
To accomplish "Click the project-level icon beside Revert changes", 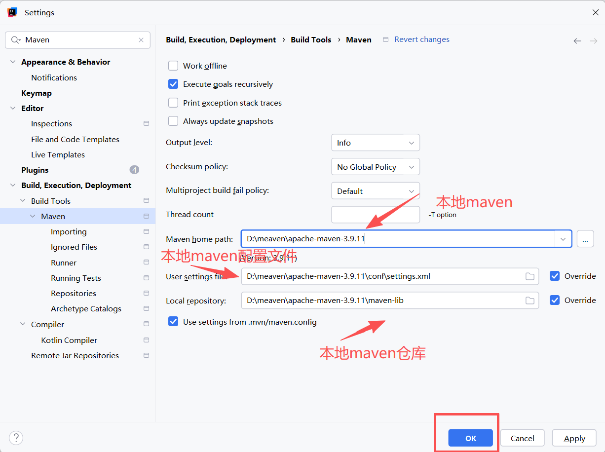I will pyautogui.click(x=386, y=39).
